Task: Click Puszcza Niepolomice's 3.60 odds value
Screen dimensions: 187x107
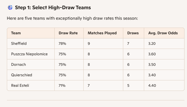Action: [x=152, y=54]
